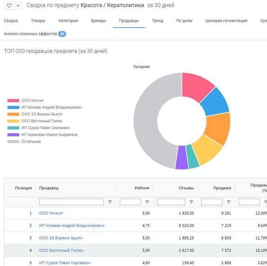Focus the Продажи filter input
Image resolution: width=267 pixels, height=266 pixels.
coord(212,202)
